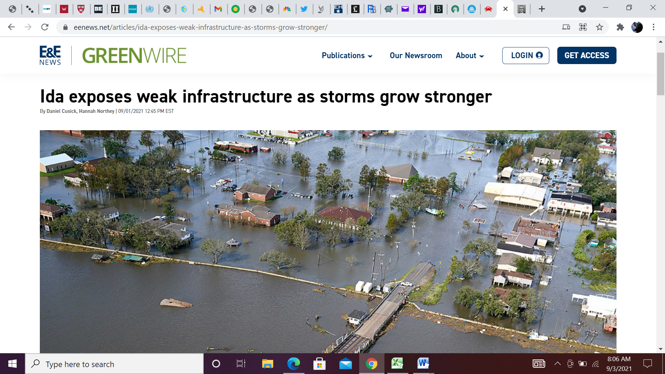Click the LOGIN button
Image resolution: width=665 pixels, height=374 pixels.
pyautogui.click(x=525, y=55)
